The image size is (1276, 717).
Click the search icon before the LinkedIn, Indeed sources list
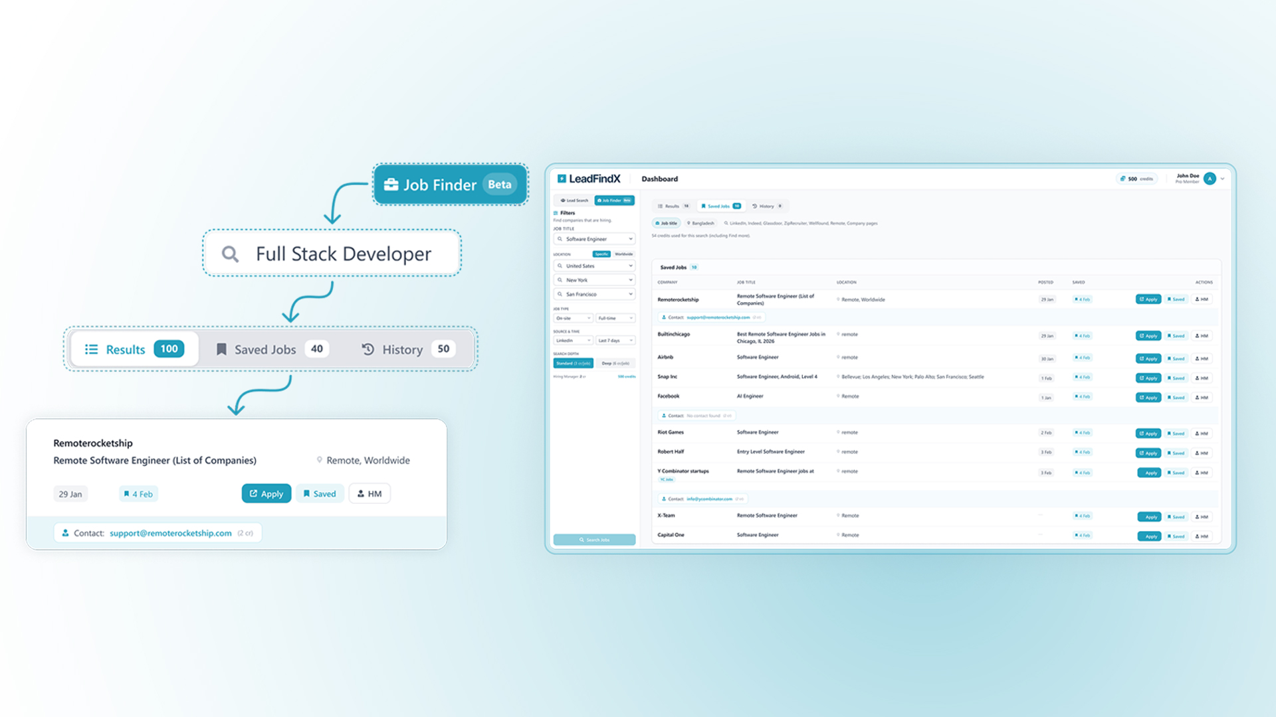pos(726,223)
